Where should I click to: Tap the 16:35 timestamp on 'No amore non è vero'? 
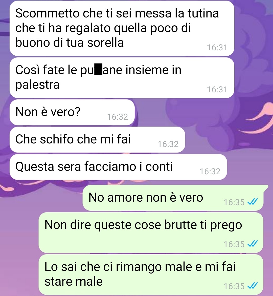(x=234, y=202)
